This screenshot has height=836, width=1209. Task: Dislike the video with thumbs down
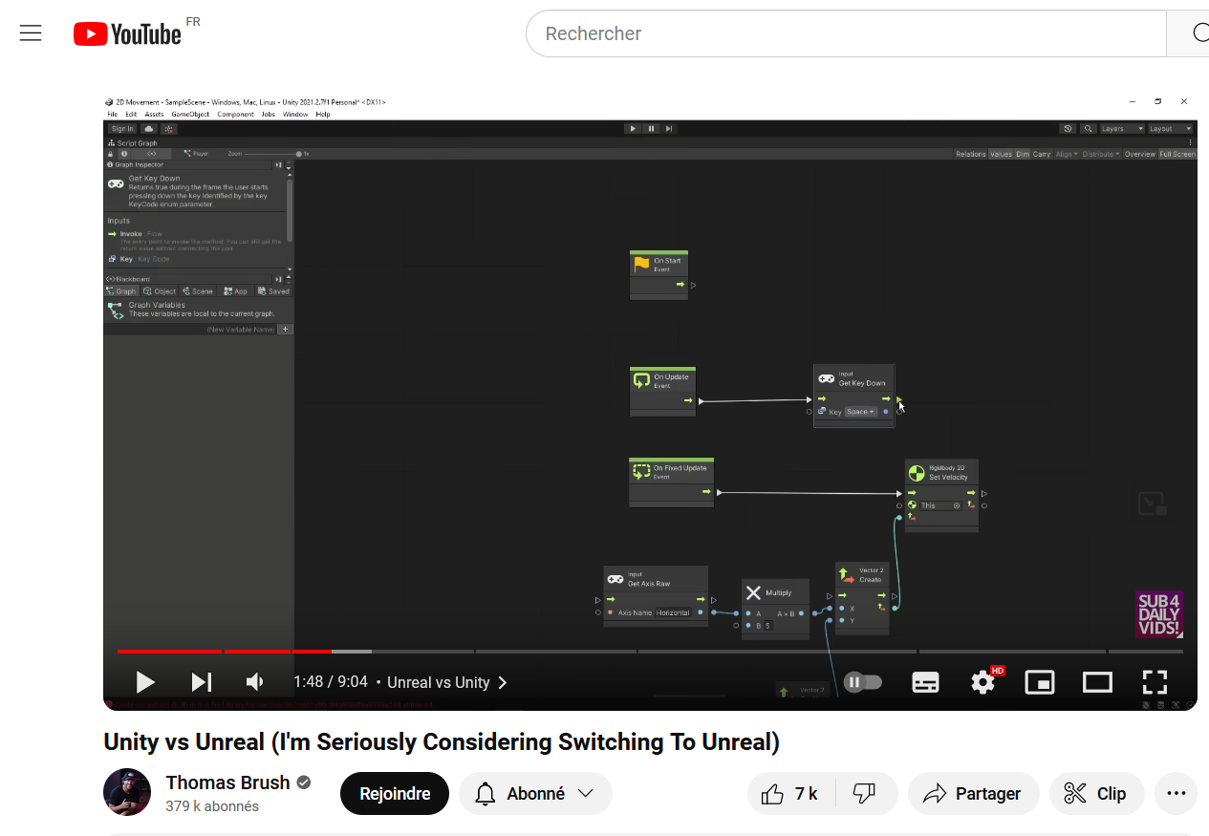click(x=865, y=794)
